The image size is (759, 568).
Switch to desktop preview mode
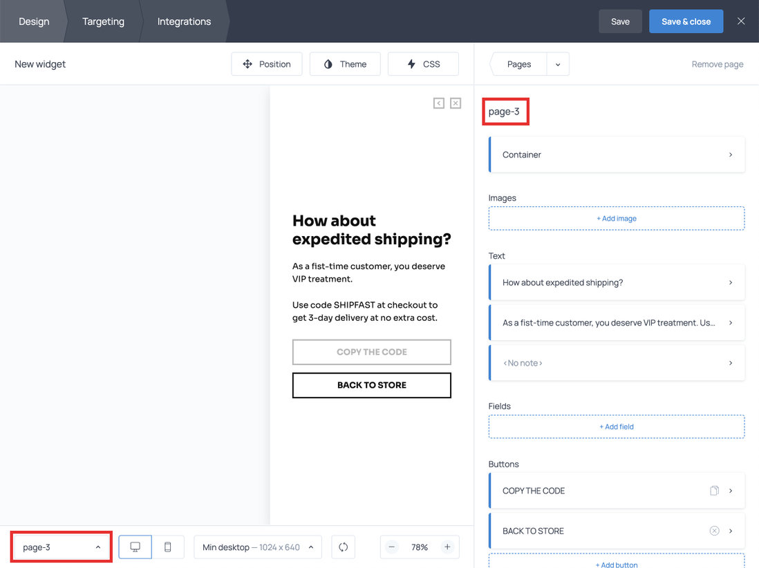pos(135,547)
